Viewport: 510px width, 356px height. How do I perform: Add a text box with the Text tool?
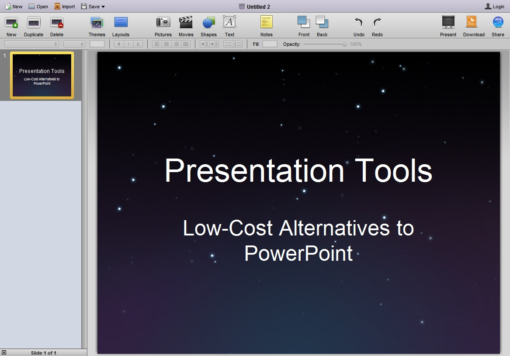pyautogui.click(x=229, y=26)
